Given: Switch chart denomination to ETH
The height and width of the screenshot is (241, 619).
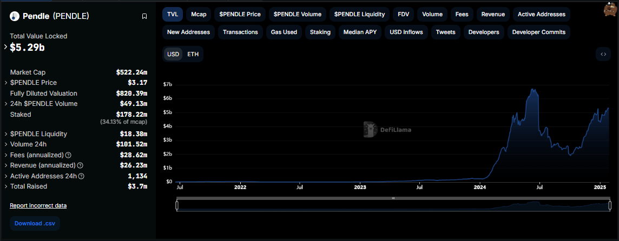Looking at the screenshot, I should point(193,55).
